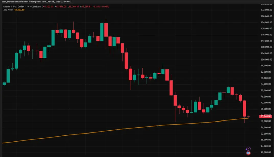The height and width of the screenshot is (157, 274).
Task: Click the 100,000.00 price axis label
Action: coord(266,59)
